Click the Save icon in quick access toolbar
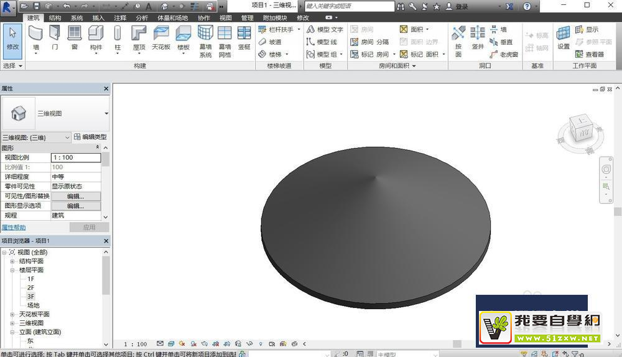 pos(37,6)
